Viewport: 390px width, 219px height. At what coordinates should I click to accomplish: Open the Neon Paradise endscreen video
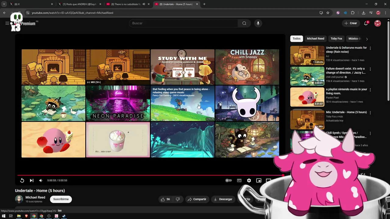(118, 103)
